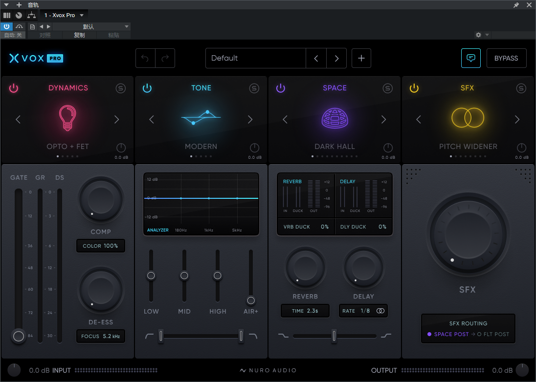Click the DLY DUCK 0% field
Screen dimensions: 536x382
click(x=363, y=227)
